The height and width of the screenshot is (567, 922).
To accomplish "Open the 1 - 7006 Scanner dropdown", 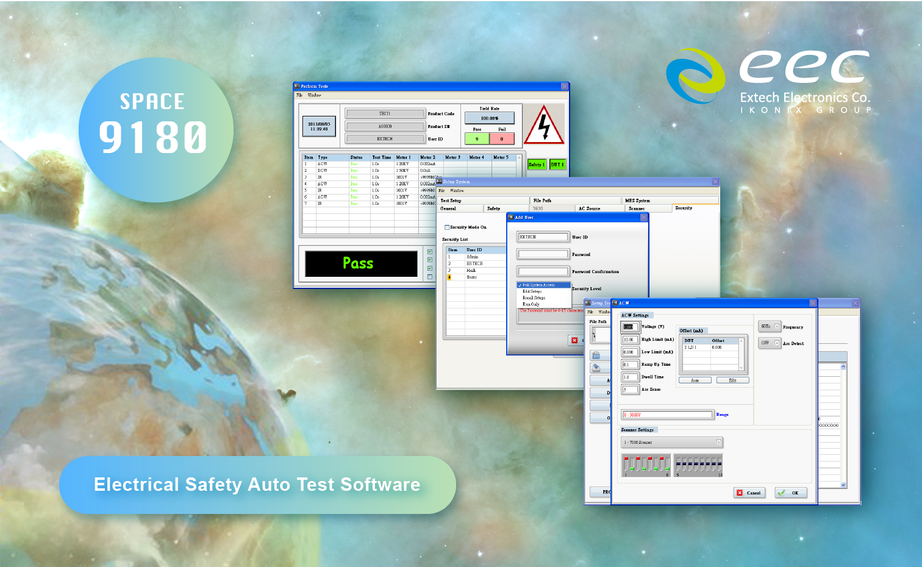I will (671, 443).
